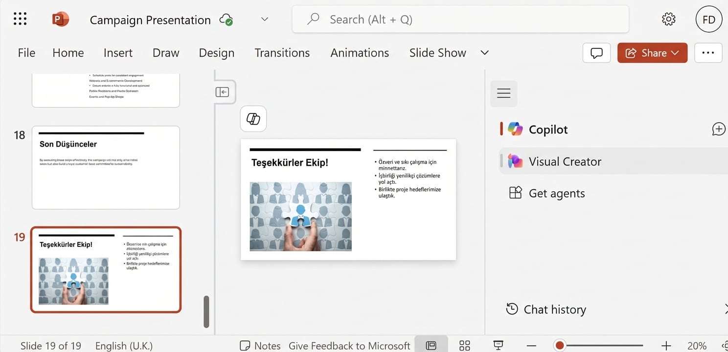Select Normal view in the status bar
This screenshot has height=352, width=728.
coord(431,345)
